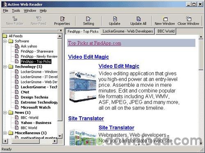Open the indented Video Edit Magic link
The image size is (205, 153).
[x=119, y=66]
